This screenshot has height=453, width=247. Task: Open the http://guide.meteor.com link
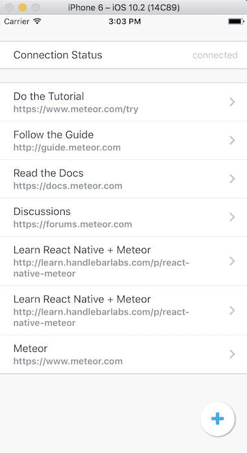point(67,148)
